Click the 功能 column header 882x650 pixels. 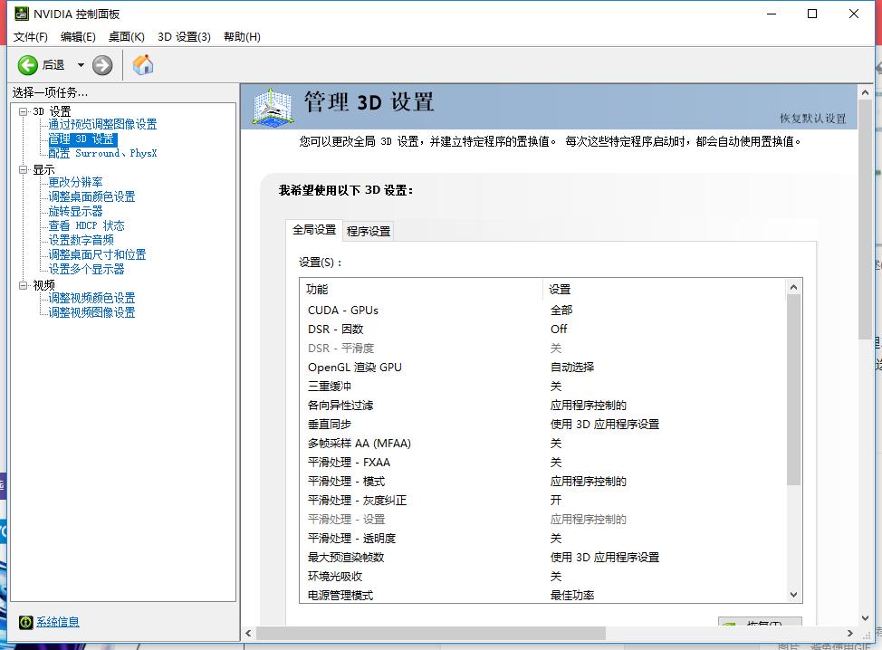tap(421, 289)
